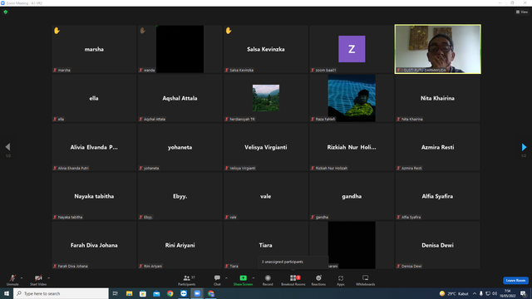Select the yohaneta participant tile
532x299 pixels.
point(180,147)
